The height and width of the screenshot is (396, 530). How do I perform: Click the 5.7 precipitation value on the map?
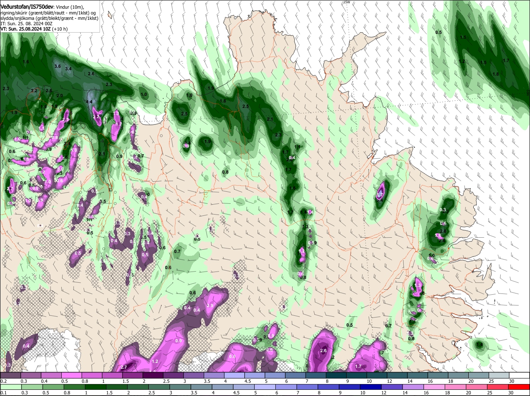coord(381,195)
